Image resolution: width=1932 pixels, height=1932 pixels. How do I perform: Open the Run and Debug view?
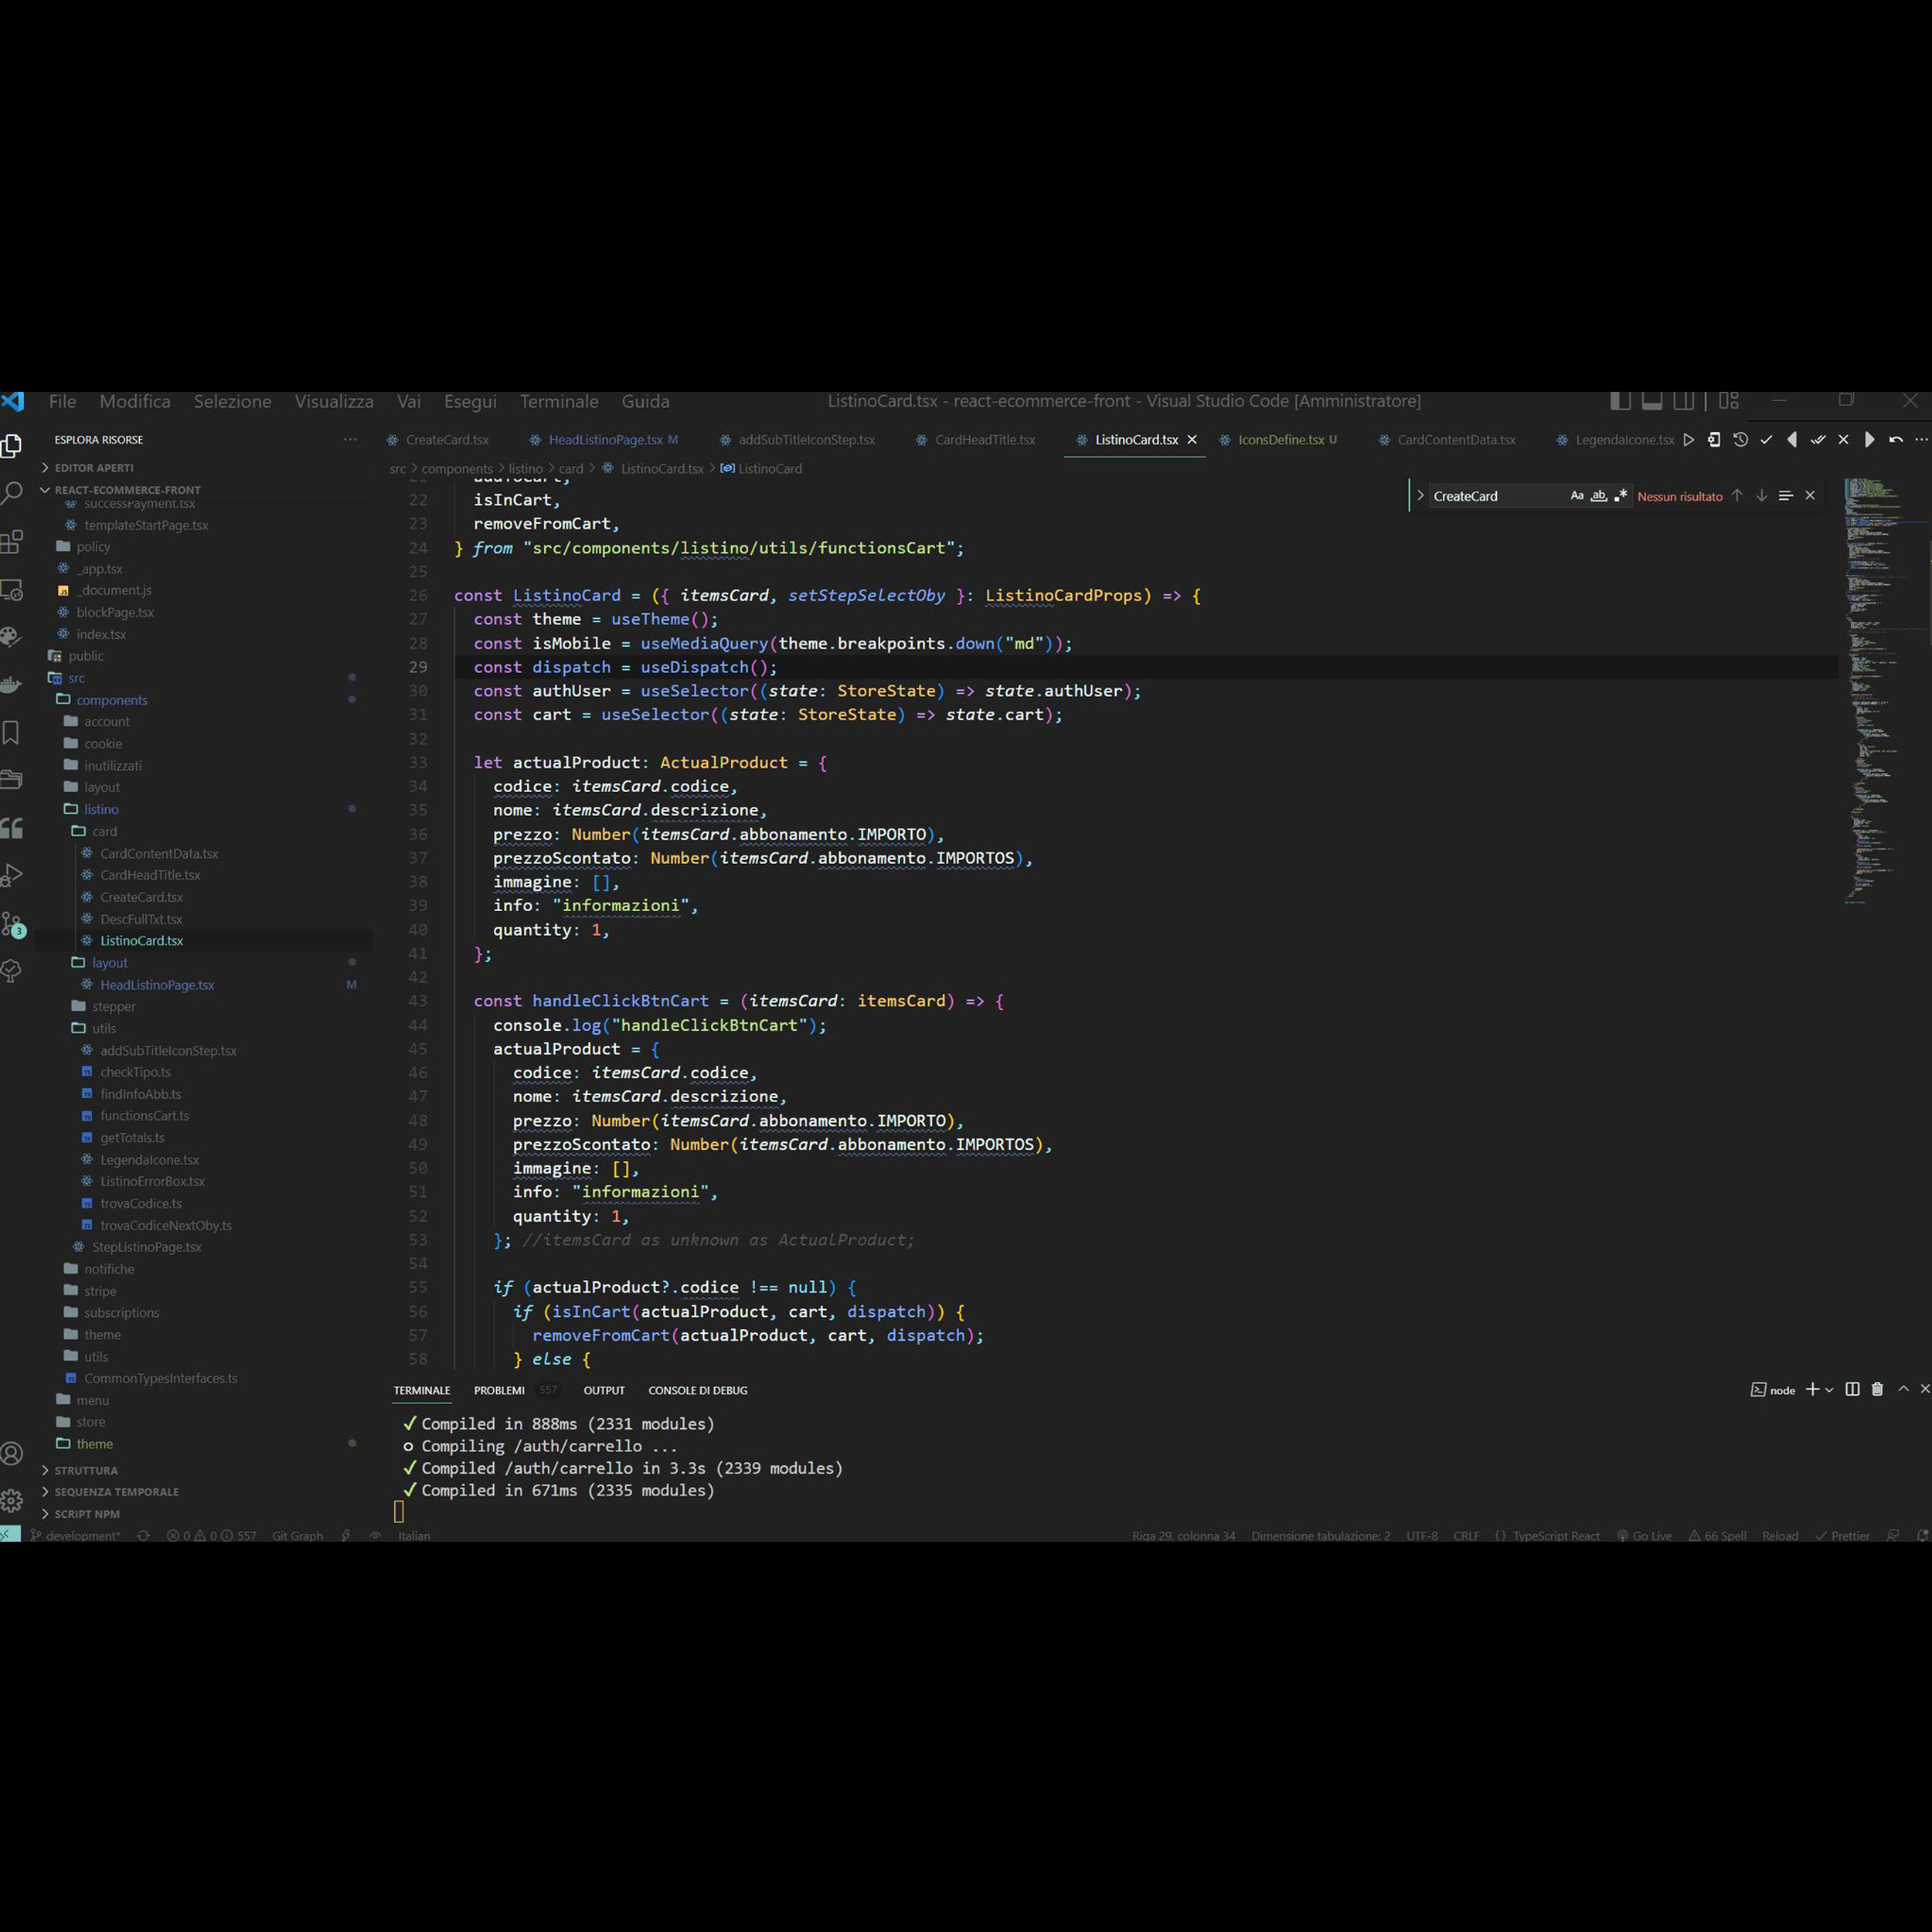pyautogui.click(x=11, y=876)
